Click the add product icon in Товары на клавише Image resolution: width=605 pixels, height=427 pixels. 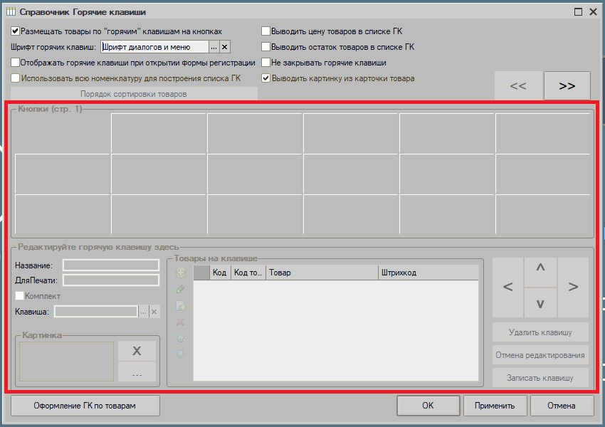click(180, 273)
